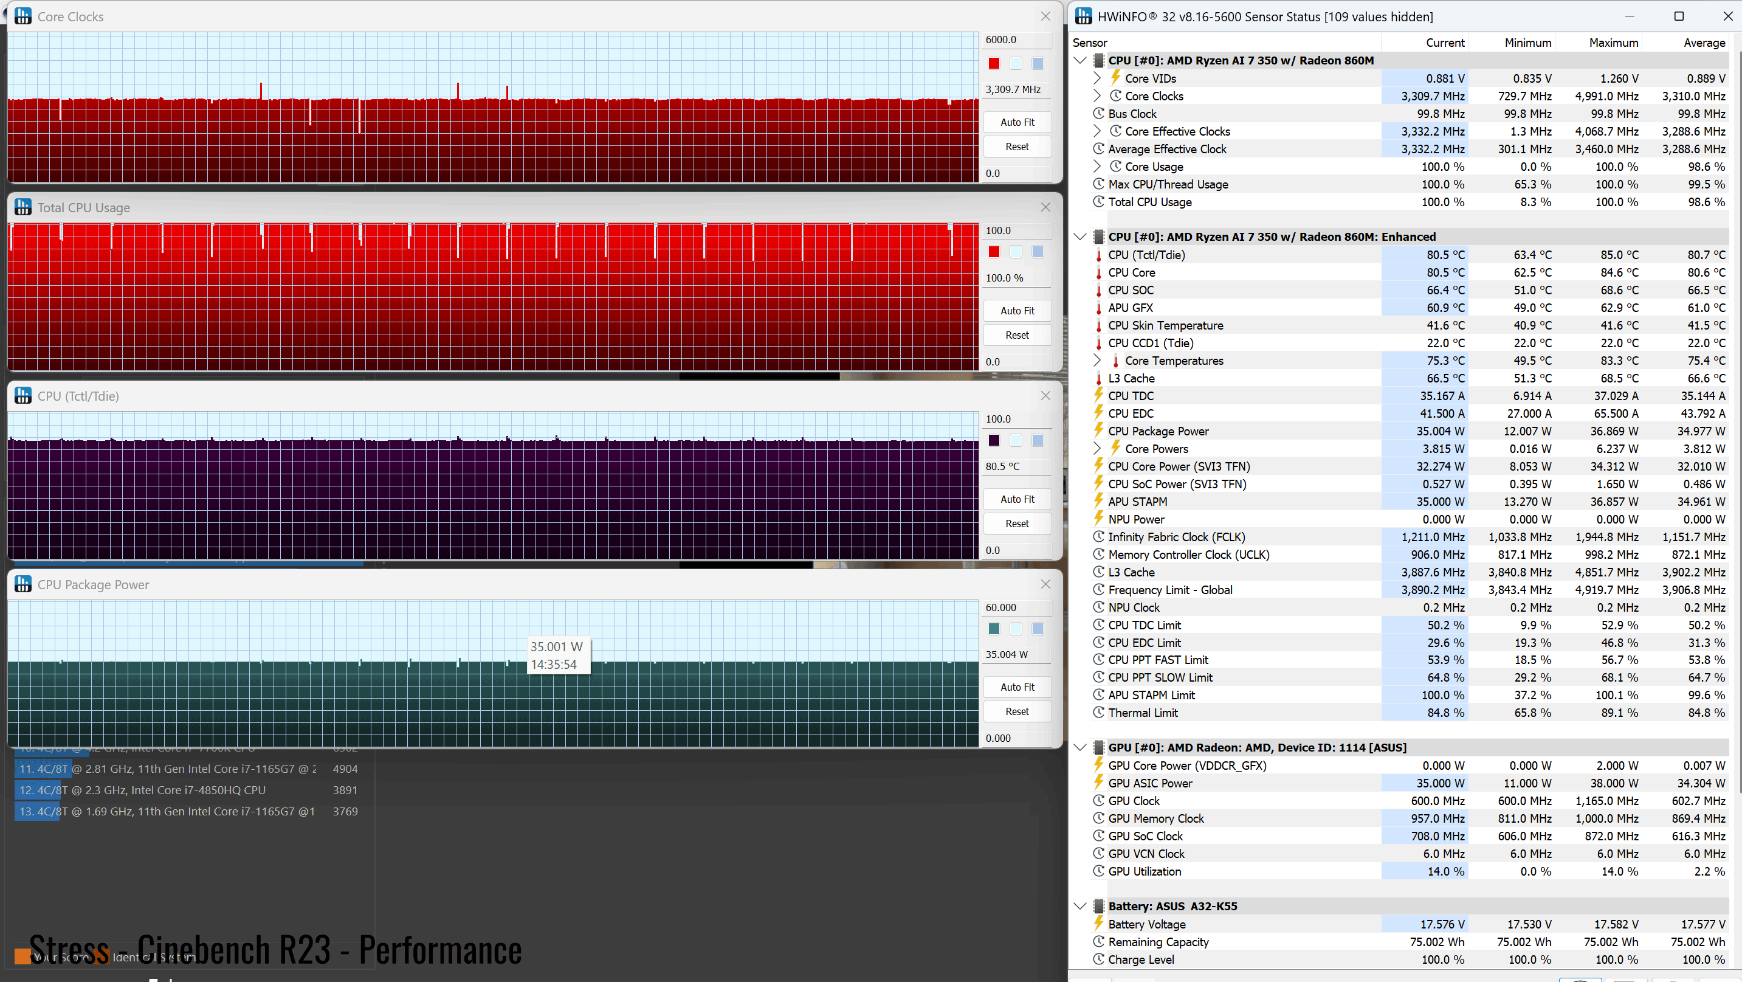1742x982 pixels.
Task: Click the lightning icon beside CPU Package Power
Action: 1098,430
